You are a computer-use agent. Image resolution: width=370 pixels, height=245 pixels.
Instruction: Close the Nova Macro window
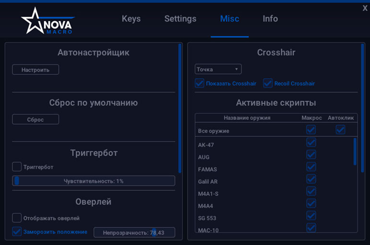point(365,8)
